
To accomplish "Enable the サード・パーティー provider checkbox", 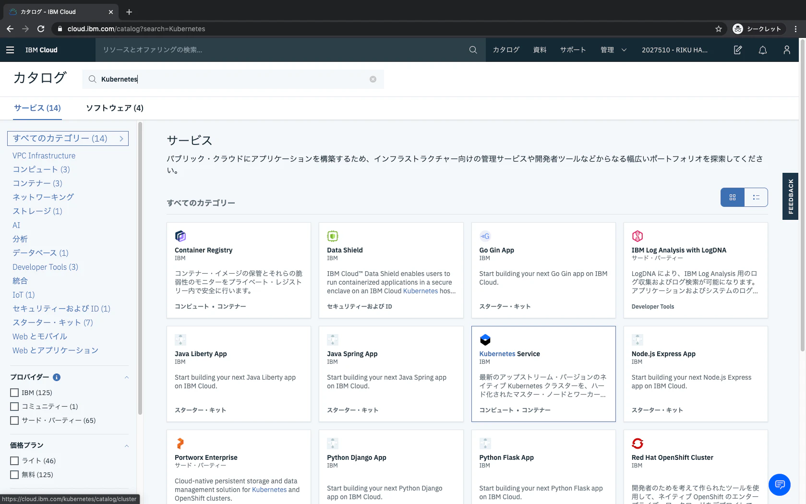I will (14, 420).
